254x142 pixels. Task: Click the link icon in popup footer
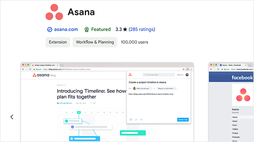point(136,120)
